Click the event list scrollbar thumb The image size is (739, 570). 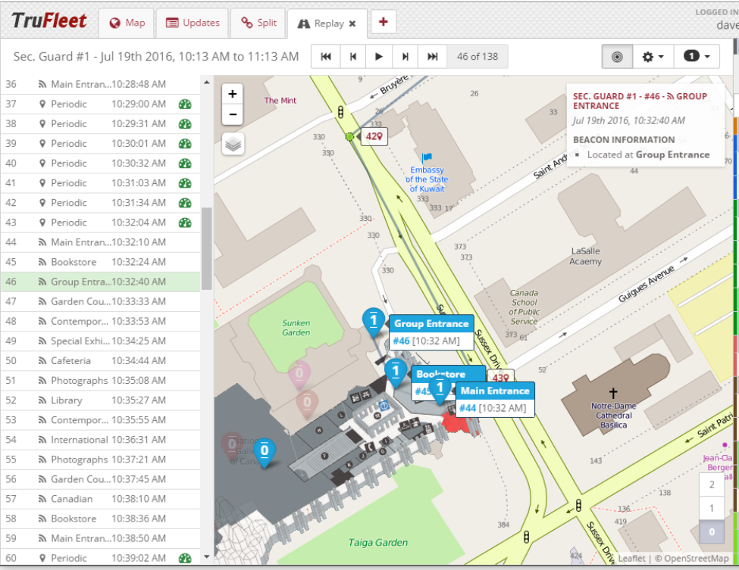(206, 248)
